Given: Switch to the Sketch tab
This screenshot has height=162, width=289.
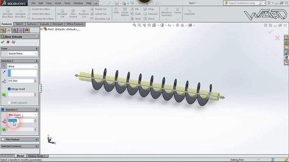Looking at the screenshot, I should [19, 24].
